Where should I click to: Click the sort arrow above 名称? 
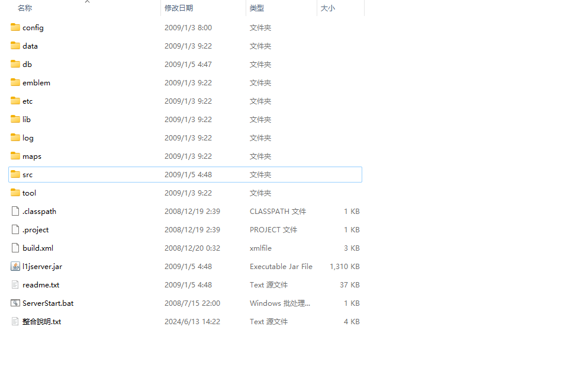87,2
